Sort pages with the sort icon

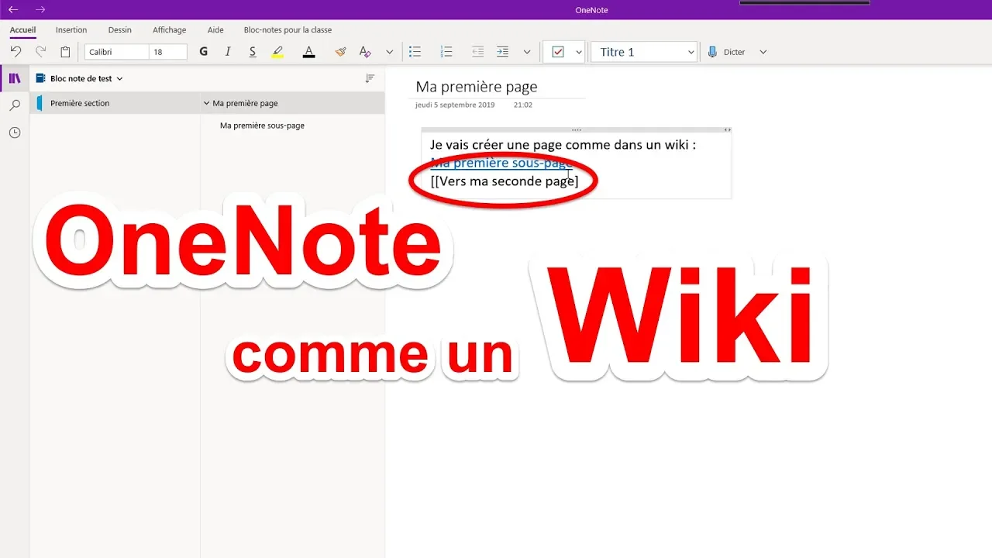[x=370, y=78]
